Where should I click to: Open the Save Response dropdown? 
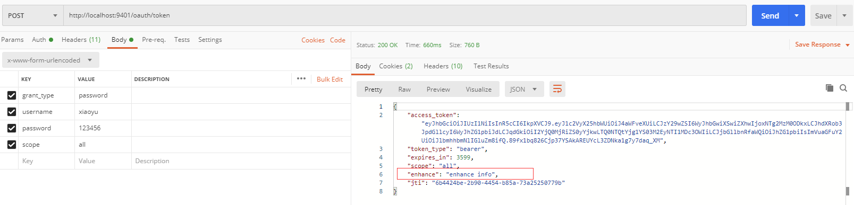pyautogui.click(x=822, y=44)
